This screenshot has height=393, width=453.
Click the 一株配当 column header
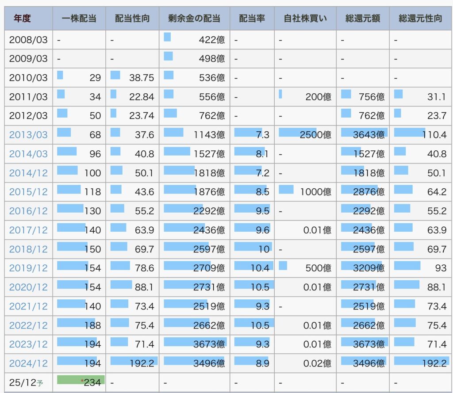click(x=79, y=19)
